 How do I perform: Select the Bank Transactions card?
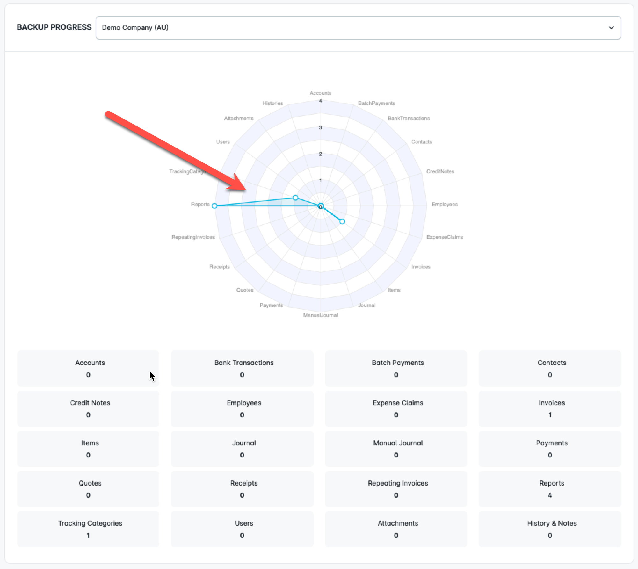[242, 368]
